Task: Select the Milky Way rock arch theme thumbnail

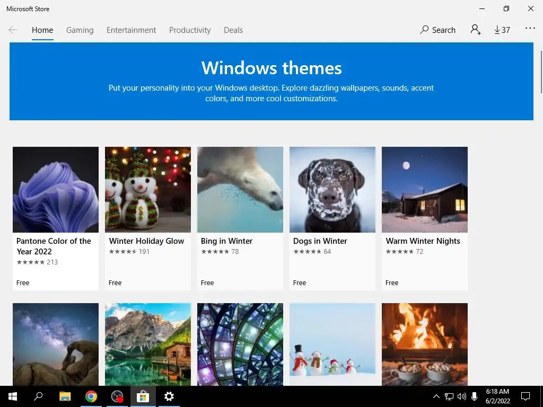Action: 56,344
